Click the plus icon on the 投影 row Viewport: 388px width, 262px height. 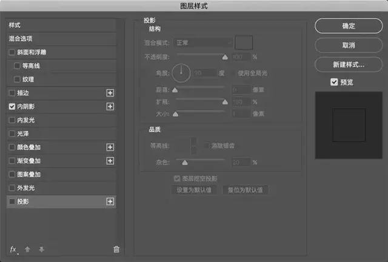click(x=110, y=201)
